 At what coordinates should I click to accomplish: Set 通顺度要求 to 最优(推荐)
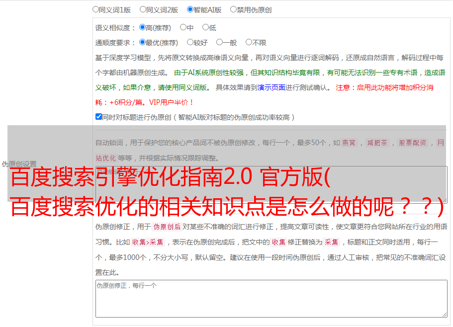point(142,42)
